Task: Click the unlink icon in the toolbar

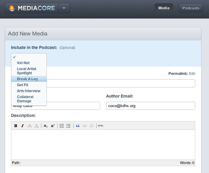Action: 92,126
